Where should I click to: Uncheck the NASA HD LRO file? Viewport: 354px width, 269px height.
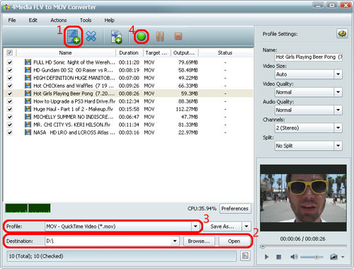(x=10, y=132)
